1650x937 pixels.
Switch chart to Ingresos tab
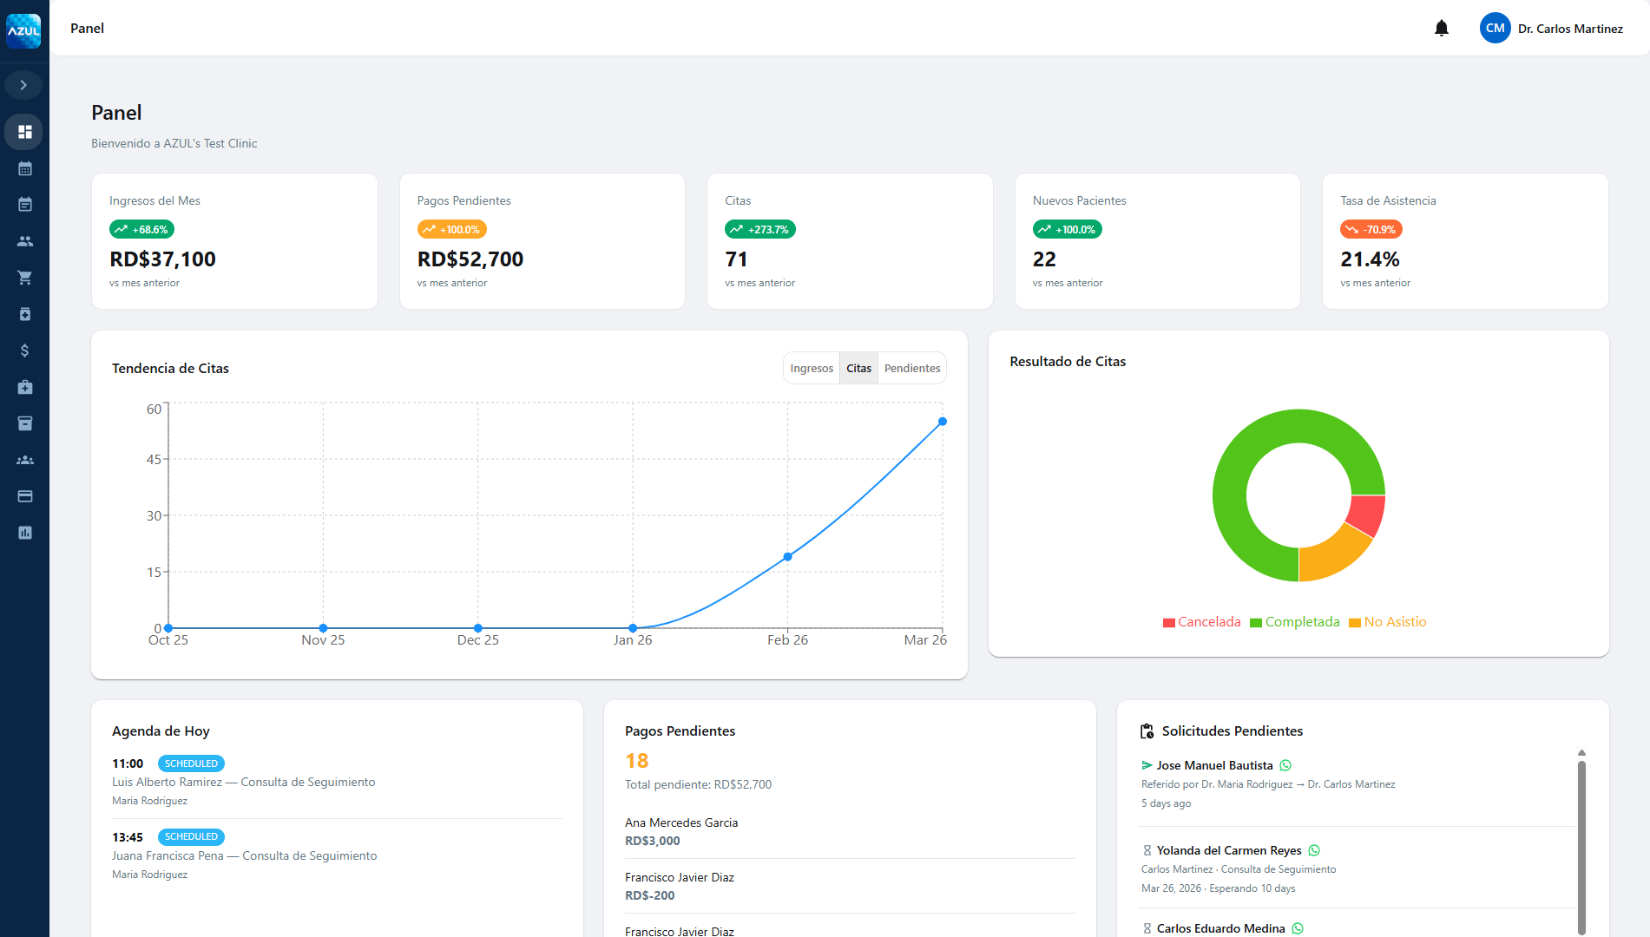click(811, 368)
